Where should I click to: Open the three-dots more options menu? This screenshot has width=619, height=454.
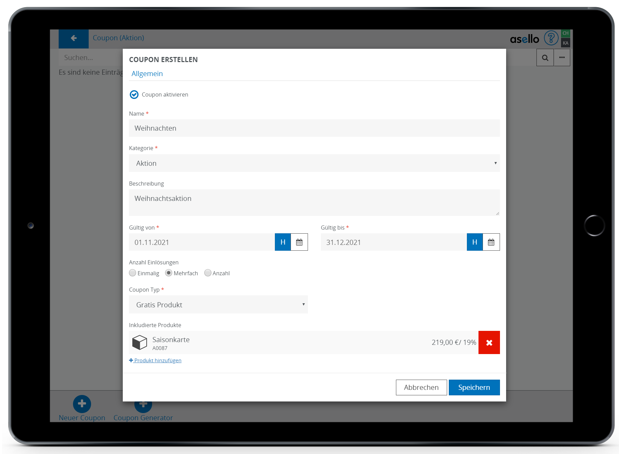(562, 58)
